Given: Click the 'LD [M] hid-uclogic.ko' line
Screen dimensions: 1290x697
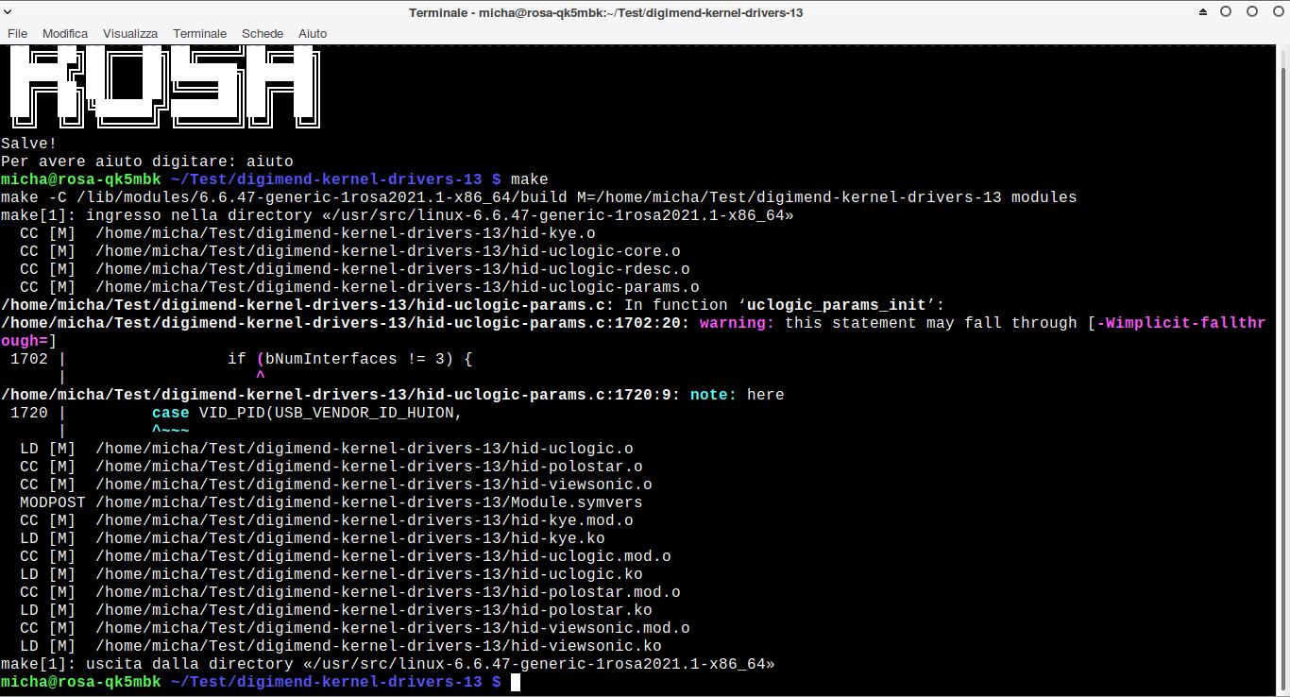Looking at the screenshot, I should pyautogui.click(x=331, y=574).
